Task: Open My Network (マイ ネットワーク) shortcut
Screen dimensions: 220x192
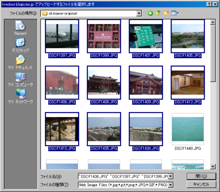Action: [x=20, y=96]
